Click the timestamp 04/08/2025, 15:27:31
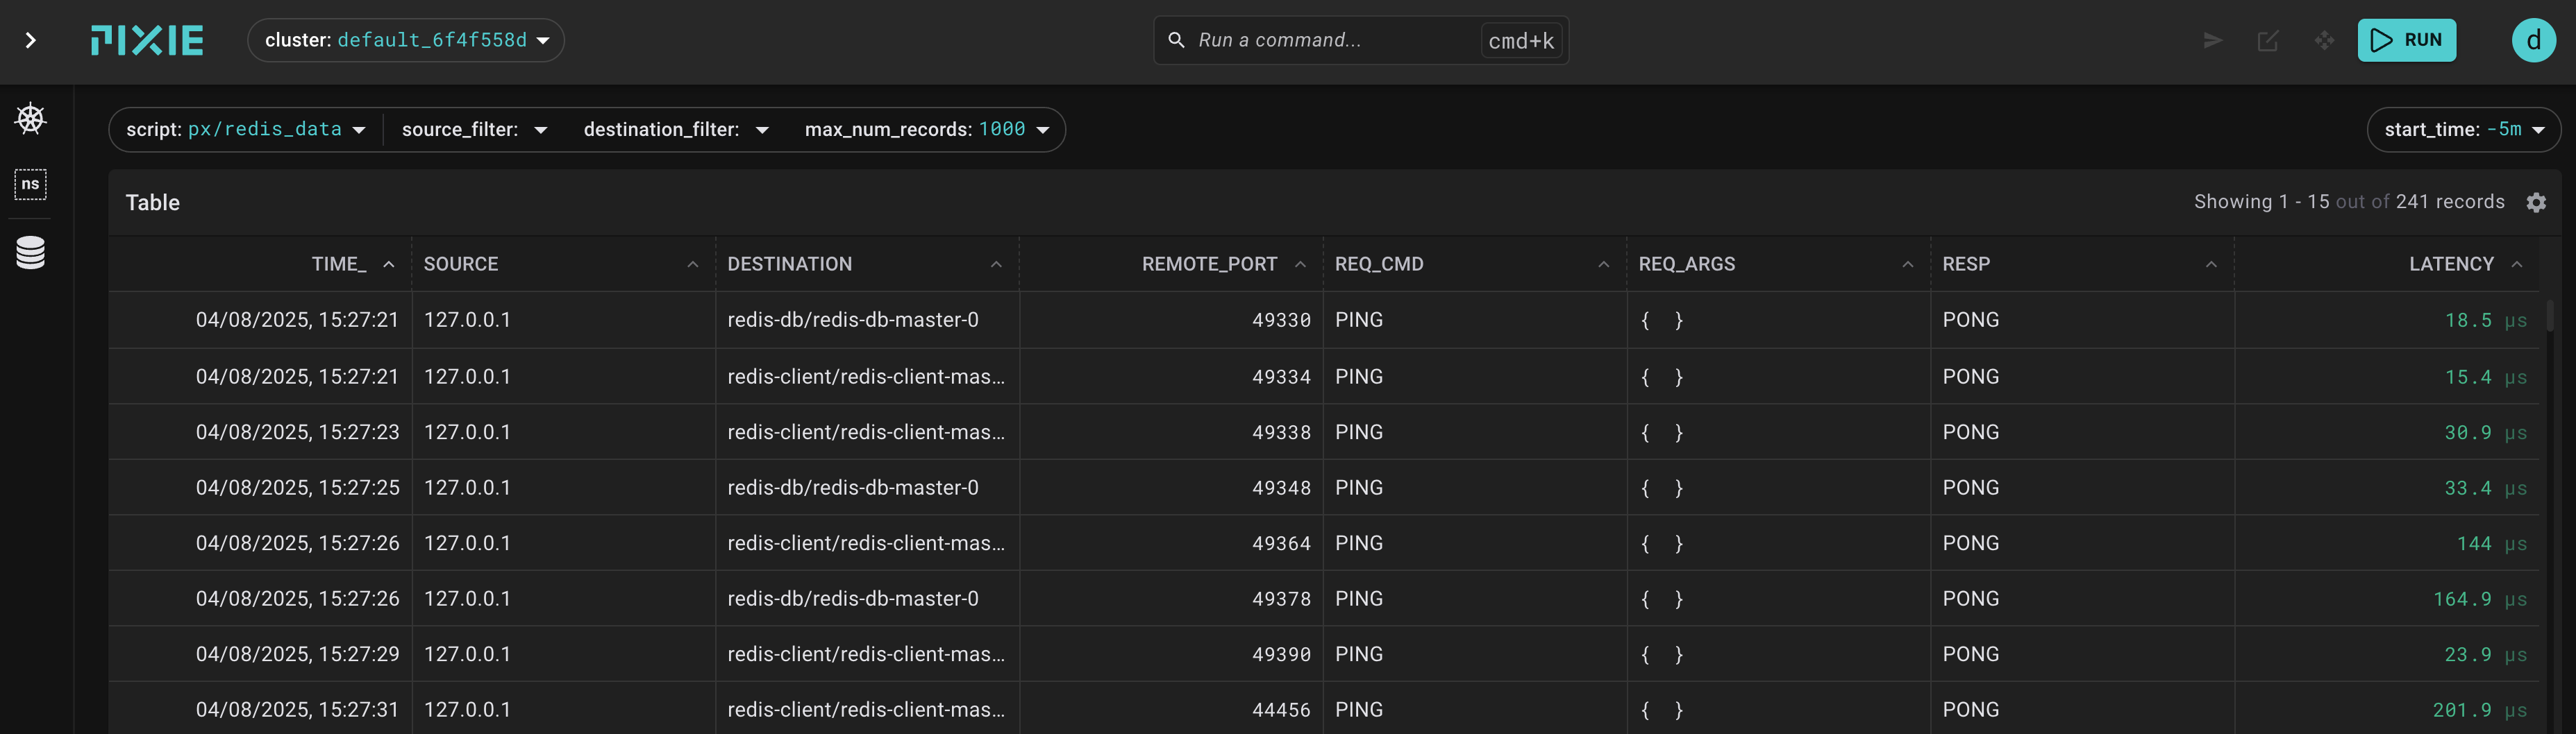The width and height of the screenshot is (2576, 734). tap(298, 709)
